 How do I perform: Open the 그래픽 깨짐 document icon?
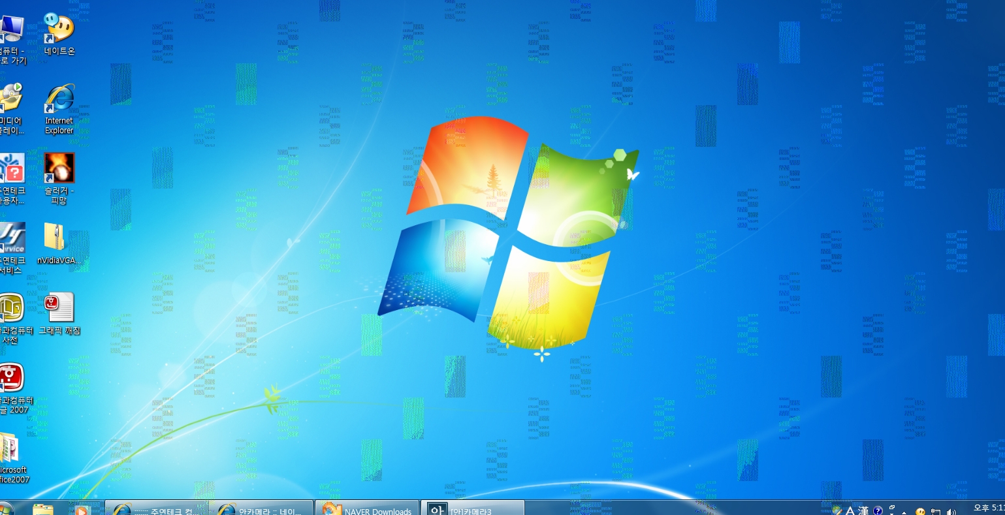tap(59, 313)
